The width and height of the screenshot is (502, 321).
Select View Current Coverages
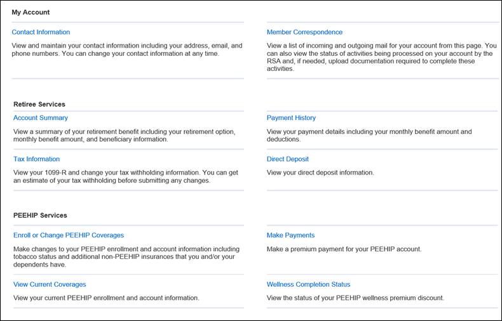50,284
